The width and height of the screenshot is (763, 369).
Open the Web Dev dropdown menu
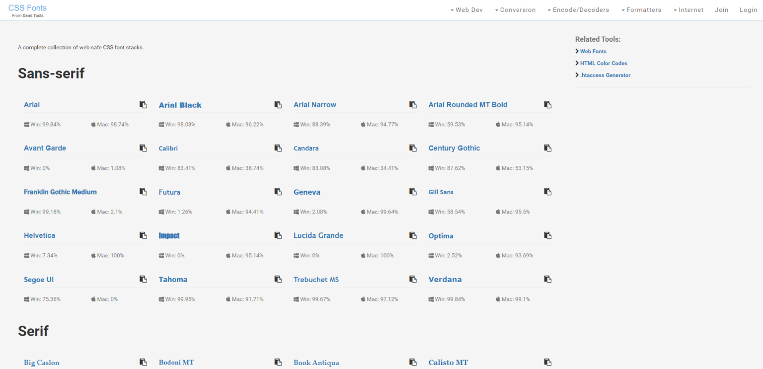click(466, 10)
